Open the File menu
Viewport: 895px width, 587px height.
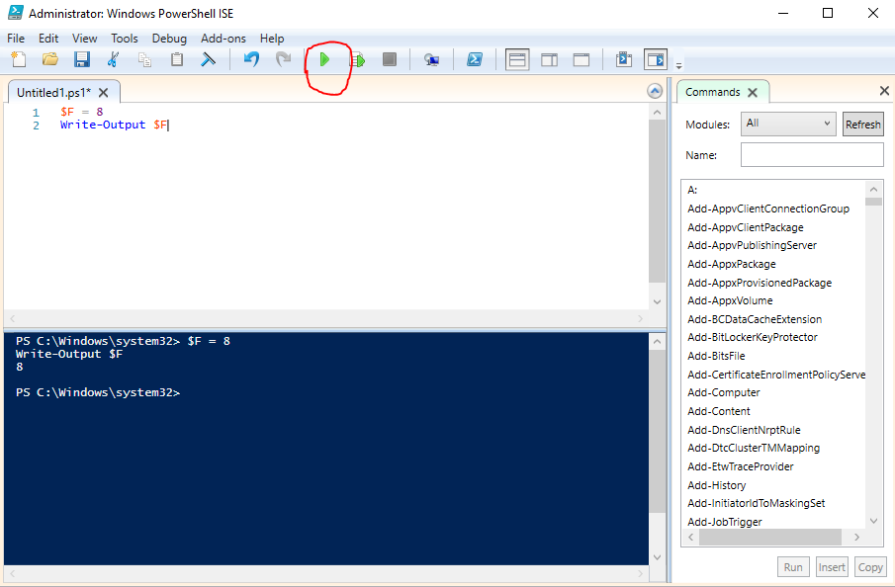point(16,39)
